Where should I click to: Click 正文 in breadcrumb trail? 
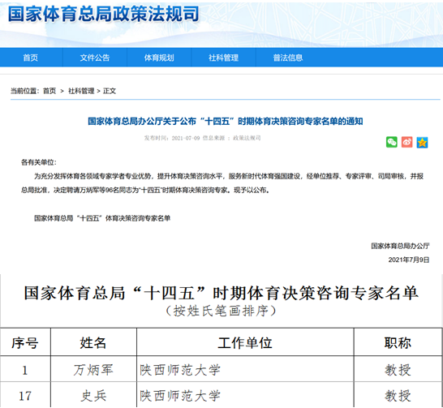[x=110, y=91]
